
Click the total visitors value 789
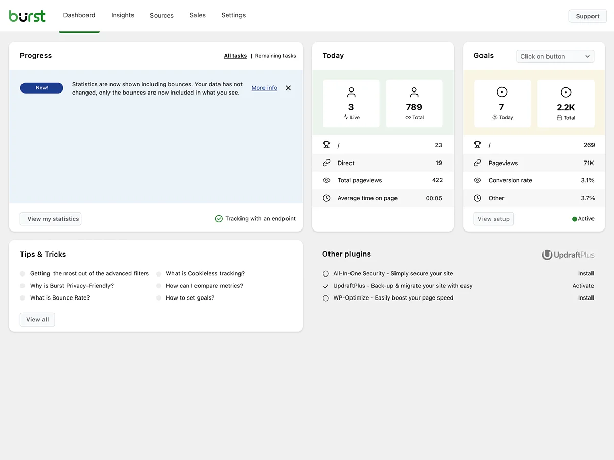tap(414, 107)
